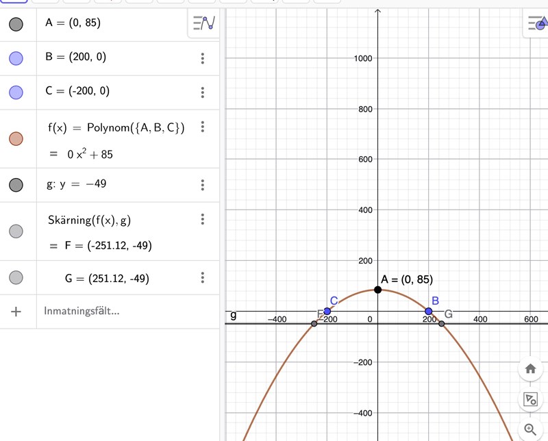Viewport: 548px width, 441px height.
Task: Click the zoom to fit icon
Action: (530, 399)
